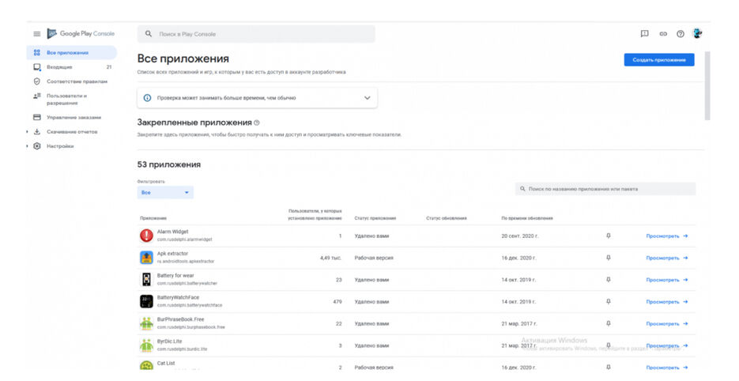Click the Создать приложение button
Screen dimensions: 739x381
pos(658,60)
